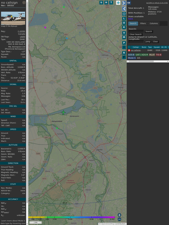Open the C-GFMX registration link
The image size is (169, 225).
[x=22, y=31]
